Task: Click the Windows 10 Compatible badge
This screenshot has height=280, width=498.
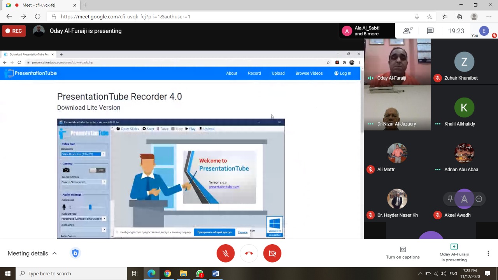Action: pyautogui.click(x=275, y=226)
